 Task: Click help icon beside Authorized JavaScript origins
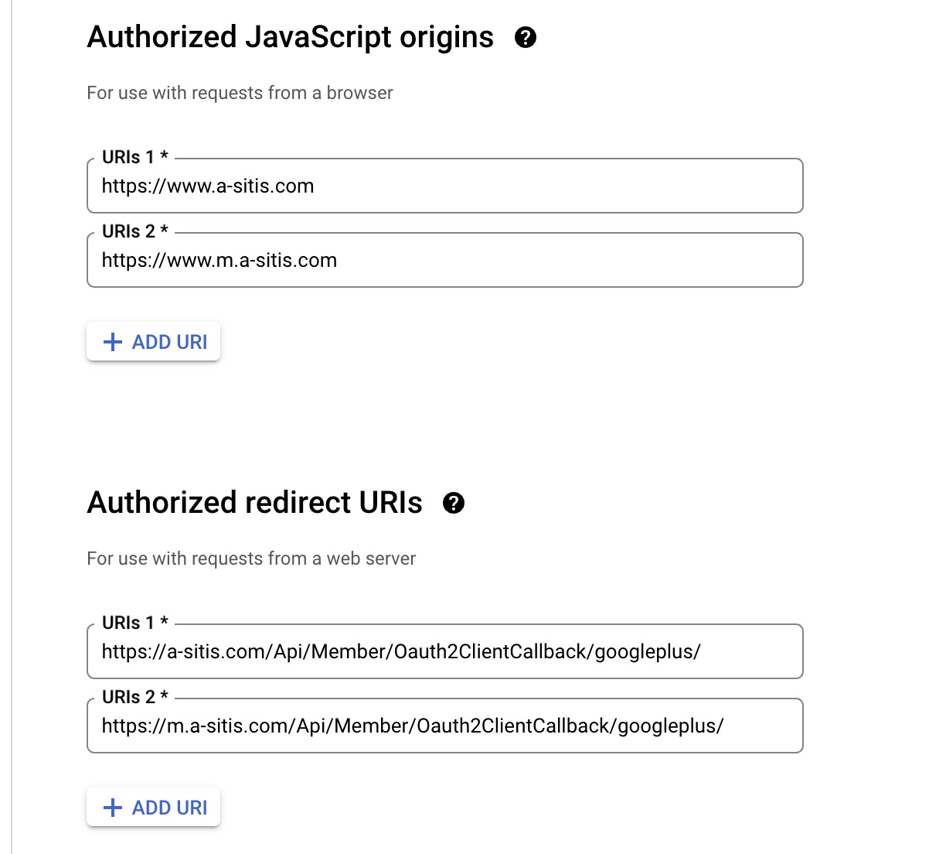526,37
